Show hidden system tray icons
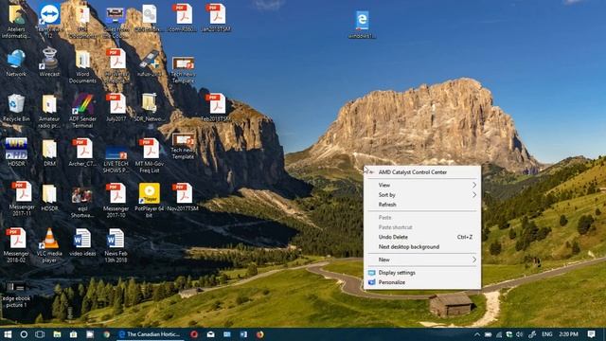 coord(477,334)
